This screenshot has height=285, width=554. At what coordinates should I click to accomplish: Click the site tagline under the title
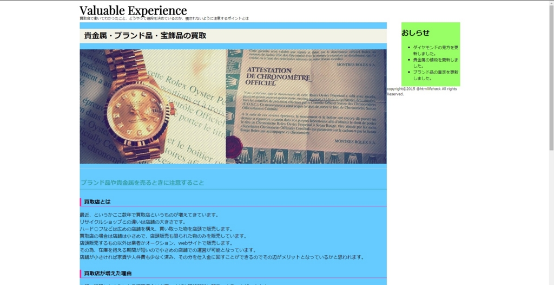point(164,18)
